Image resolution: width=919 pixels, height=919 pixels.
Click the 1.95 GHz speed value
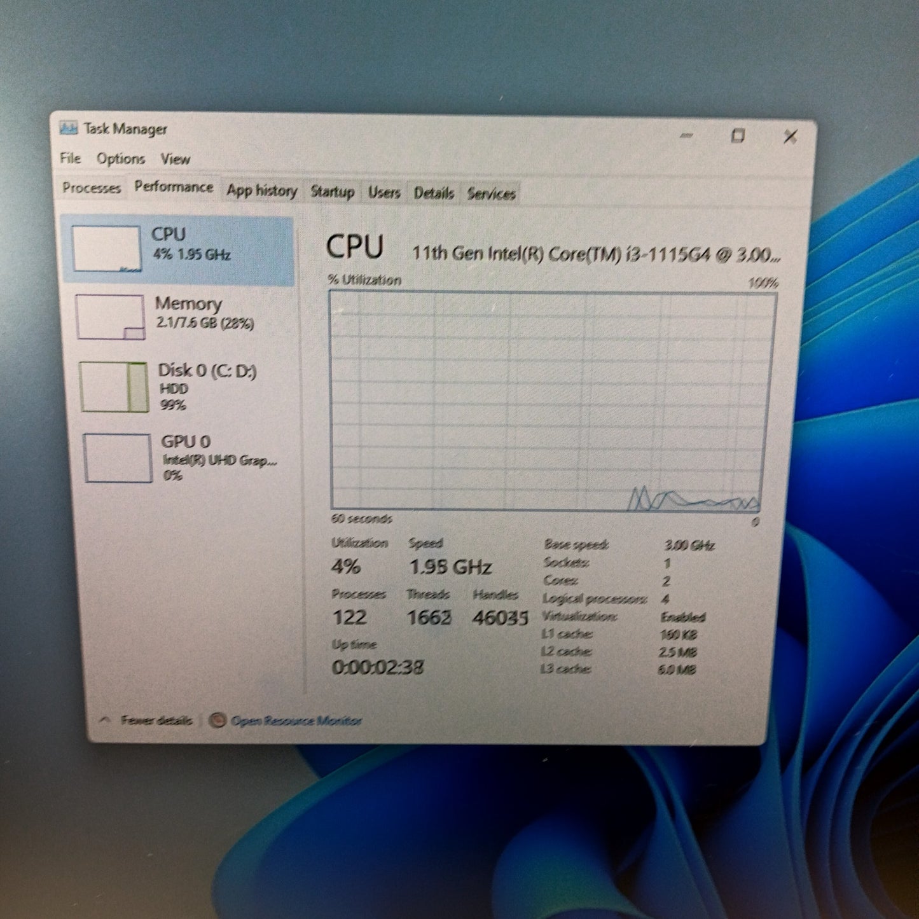point(450,567)
